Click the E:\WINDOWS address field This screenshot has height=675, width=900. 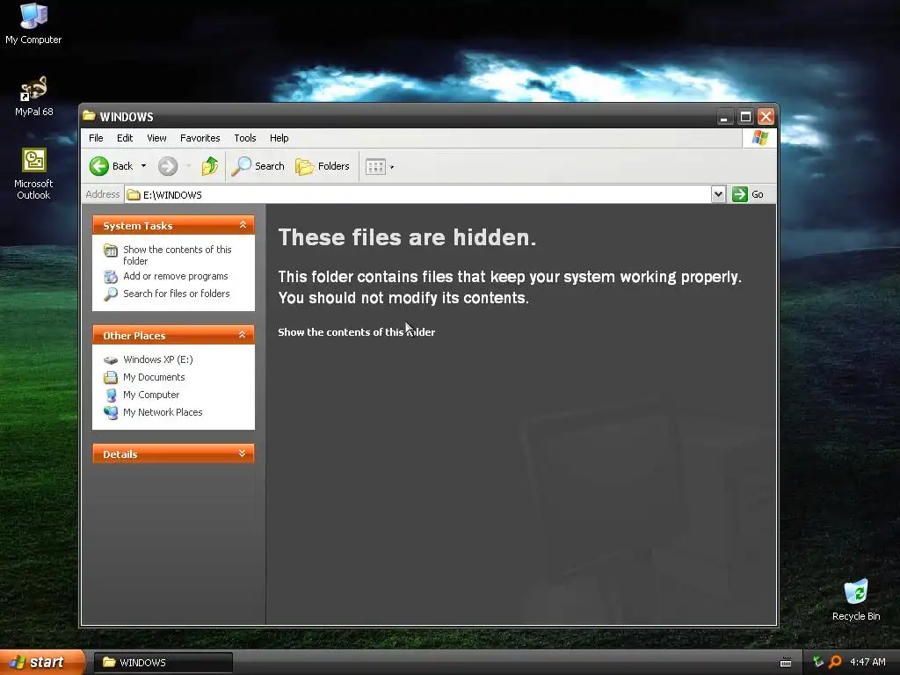(417, 194)
